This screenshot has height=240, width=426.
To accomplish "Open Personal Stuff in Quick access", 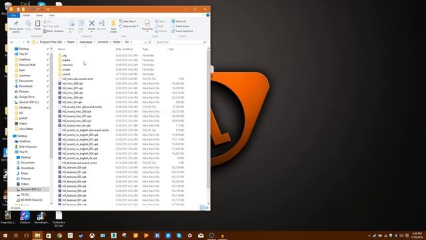I will point(27,65).
